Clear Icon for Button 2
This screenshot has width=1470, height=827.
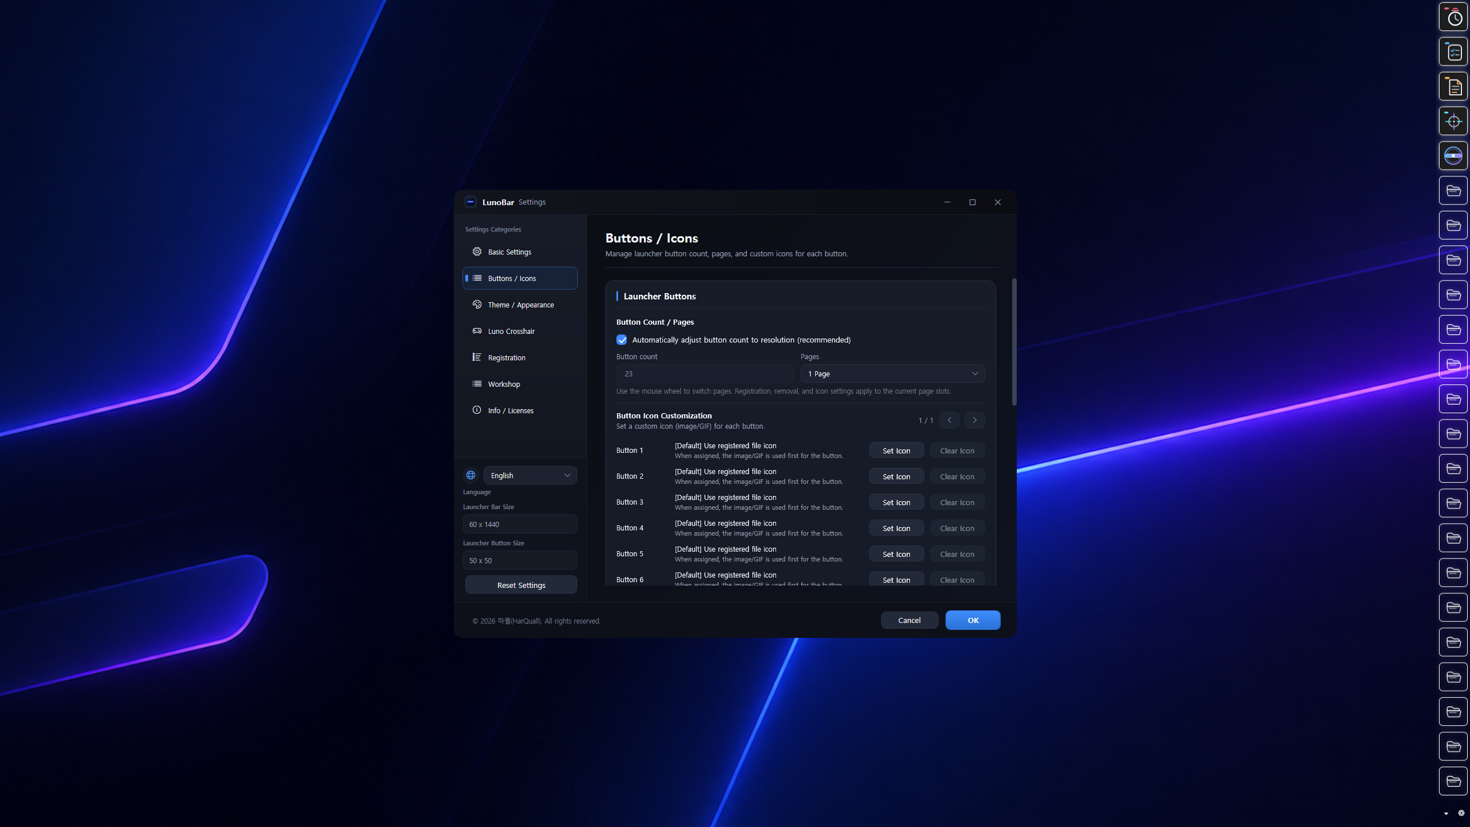click(957, 476)
